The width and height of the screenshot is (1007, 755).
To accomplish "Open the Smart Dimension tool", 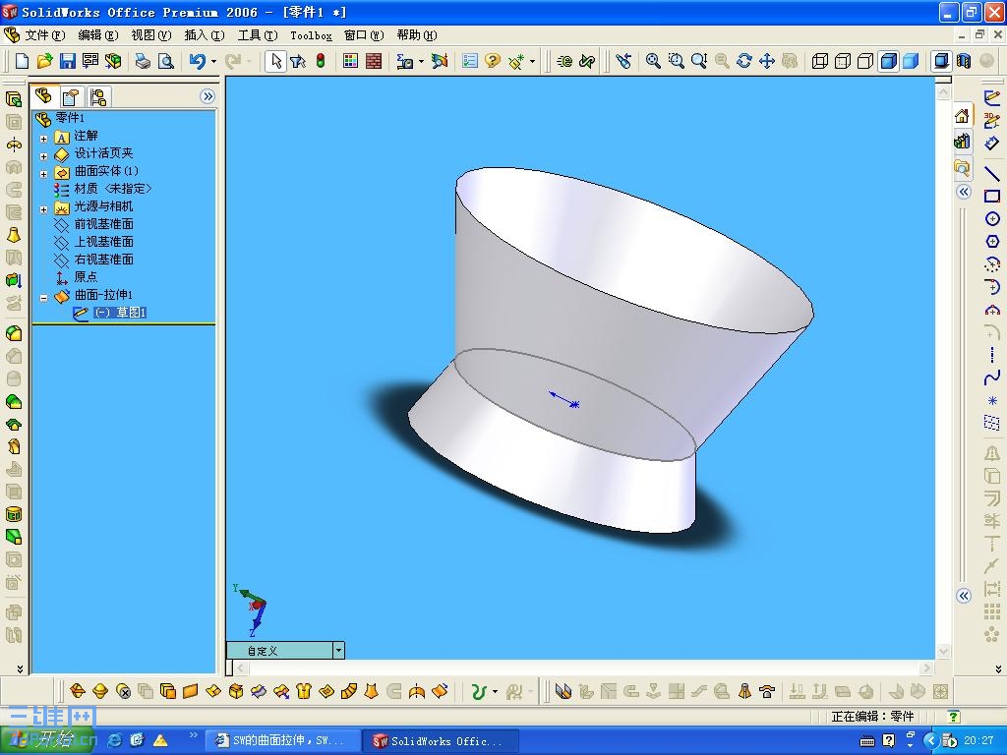I will pos(992,144).
